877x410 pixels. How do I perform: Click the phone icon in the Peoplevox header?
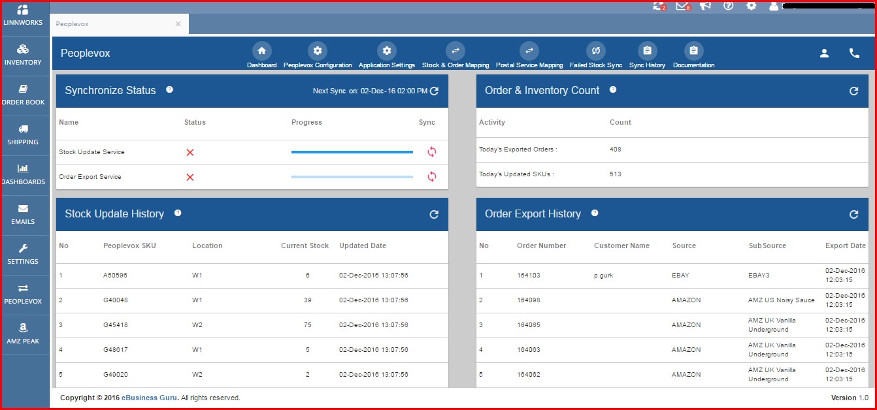854,54
